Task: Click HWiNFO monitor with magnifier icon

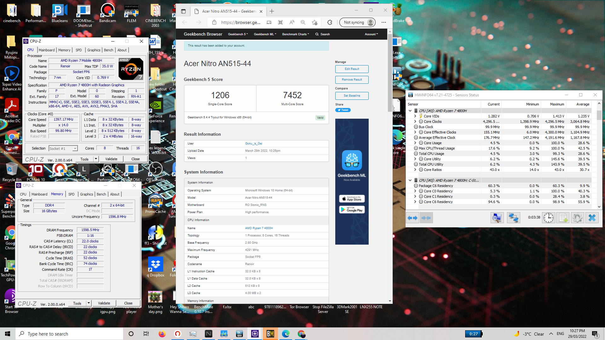Action: click(x=497, y=218)
